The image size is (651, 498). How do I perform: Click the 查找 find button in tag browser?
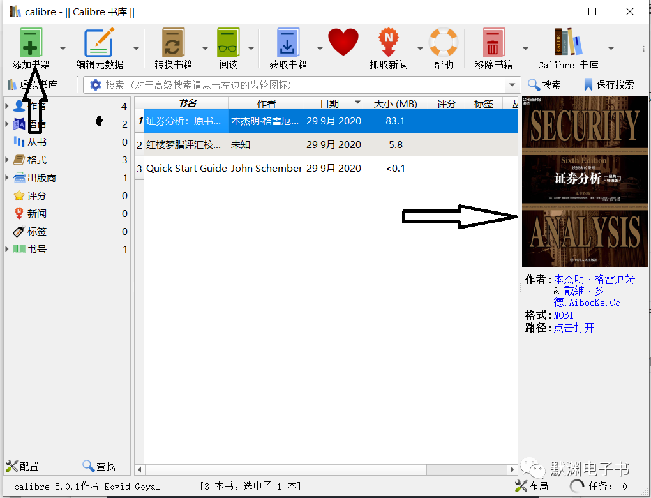pyautogui.click(x=99, y=466)
